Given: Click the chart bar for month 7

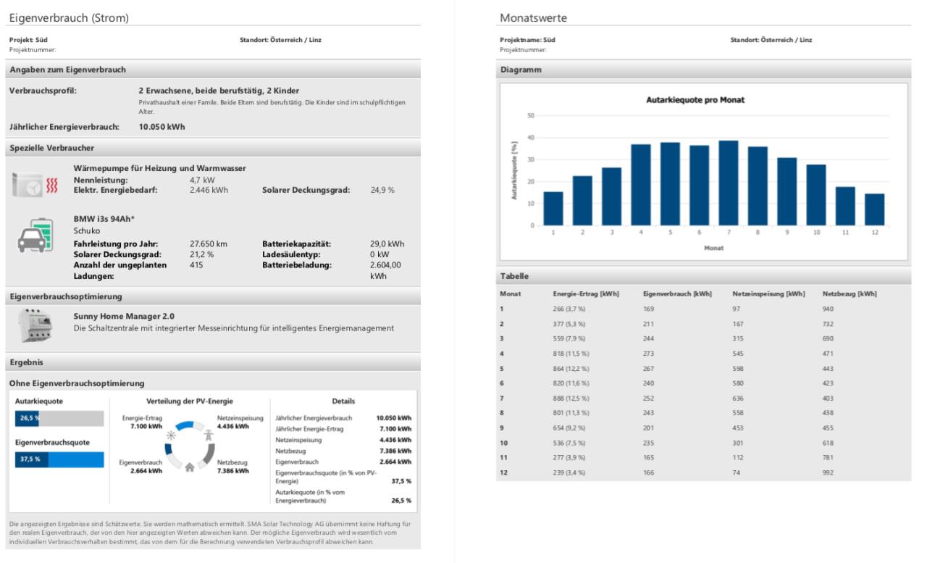Looking at the screenshot, I should point(729,183).
